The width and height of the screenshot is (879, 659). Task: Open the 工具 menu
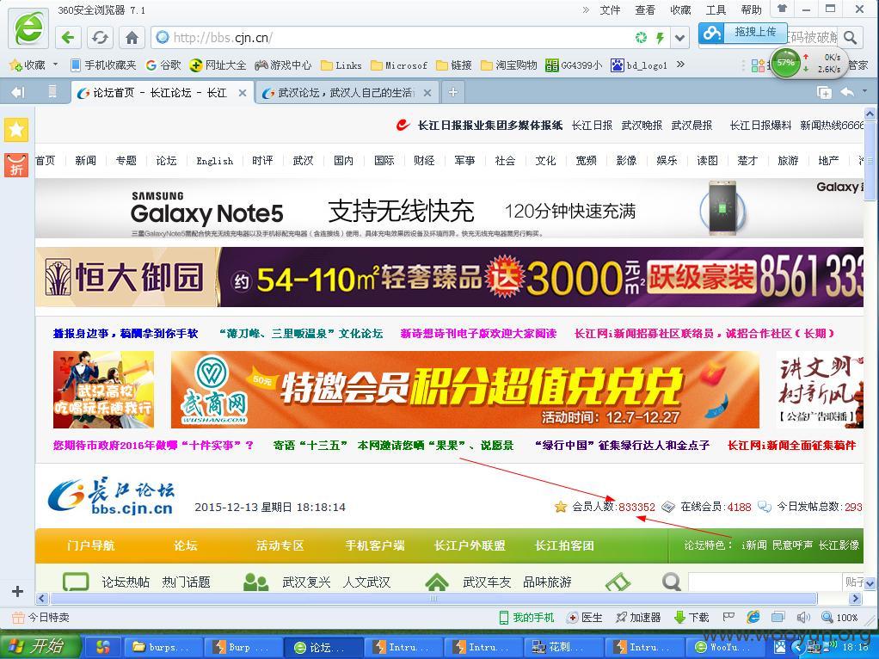716,9
